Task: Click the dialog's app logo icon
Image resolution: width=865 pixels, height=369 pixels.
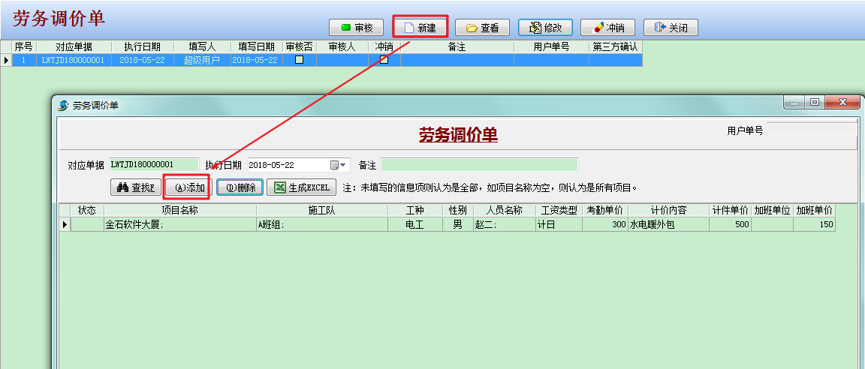Action: point(63,105)
